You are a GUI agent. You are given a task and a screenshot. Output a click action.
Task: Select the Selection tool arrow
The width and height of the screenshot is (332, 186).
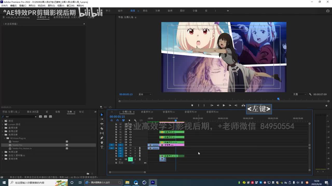tap(102, 115)
